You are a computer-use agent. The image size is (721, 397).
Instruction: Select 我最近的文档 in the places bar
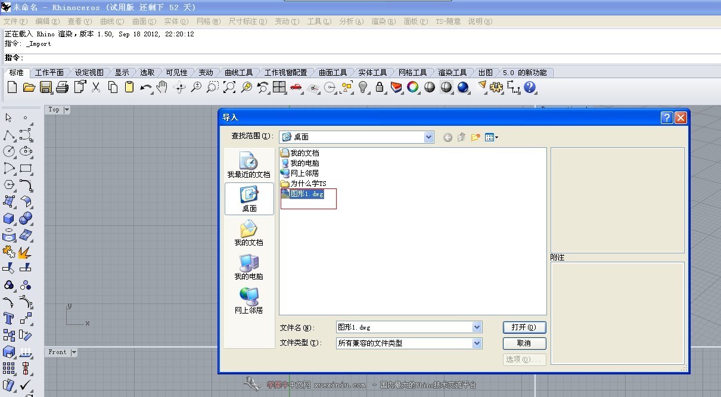coord(249,165)
